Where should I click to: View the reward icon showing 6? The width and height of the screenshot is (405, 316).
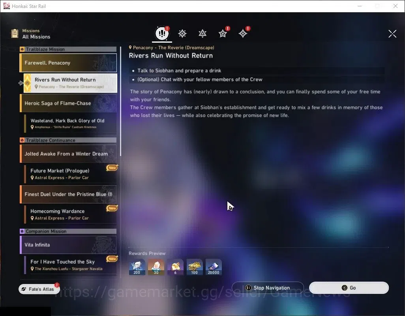(x=175, y=267)
